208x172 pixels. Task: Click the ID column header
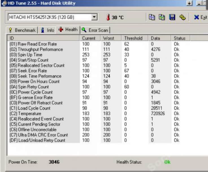click(44, 38)
